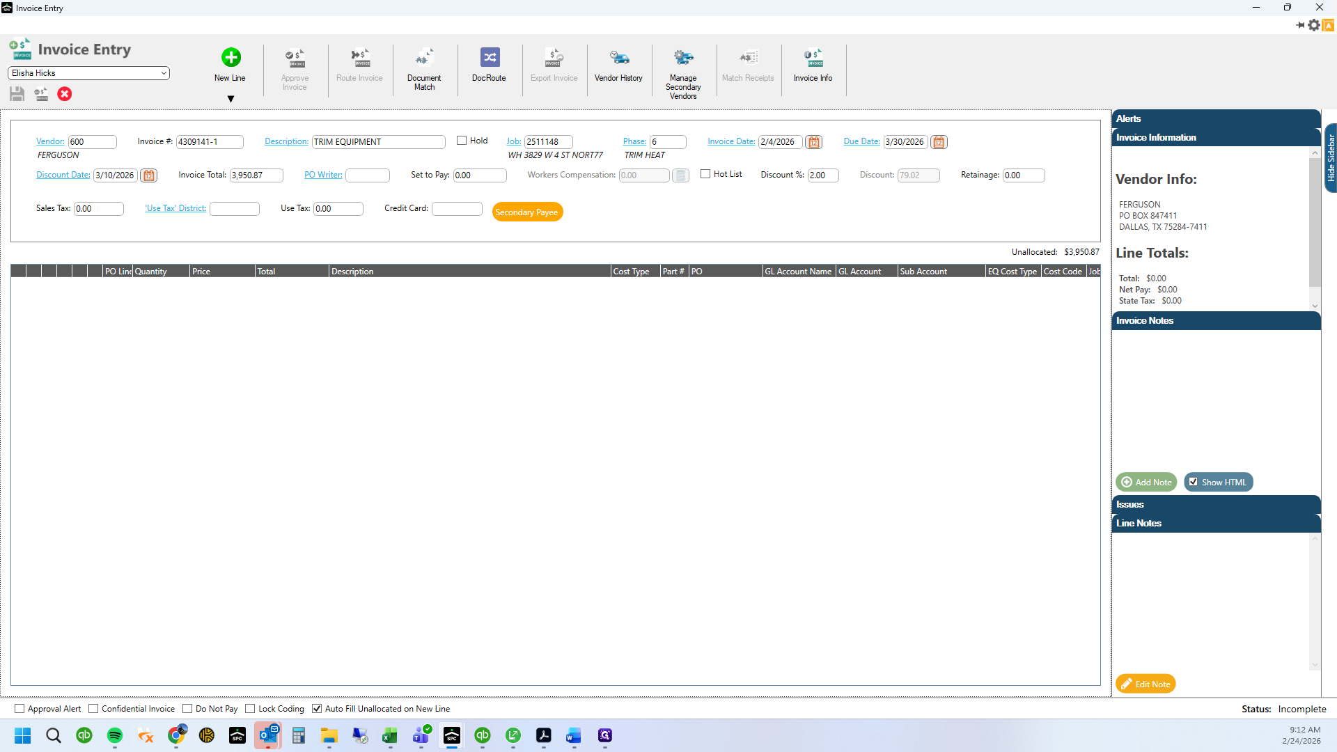Viewport: 1337px width, 752px height.
Task: Click the green New Line icon
Action: [x=230, y=57]
